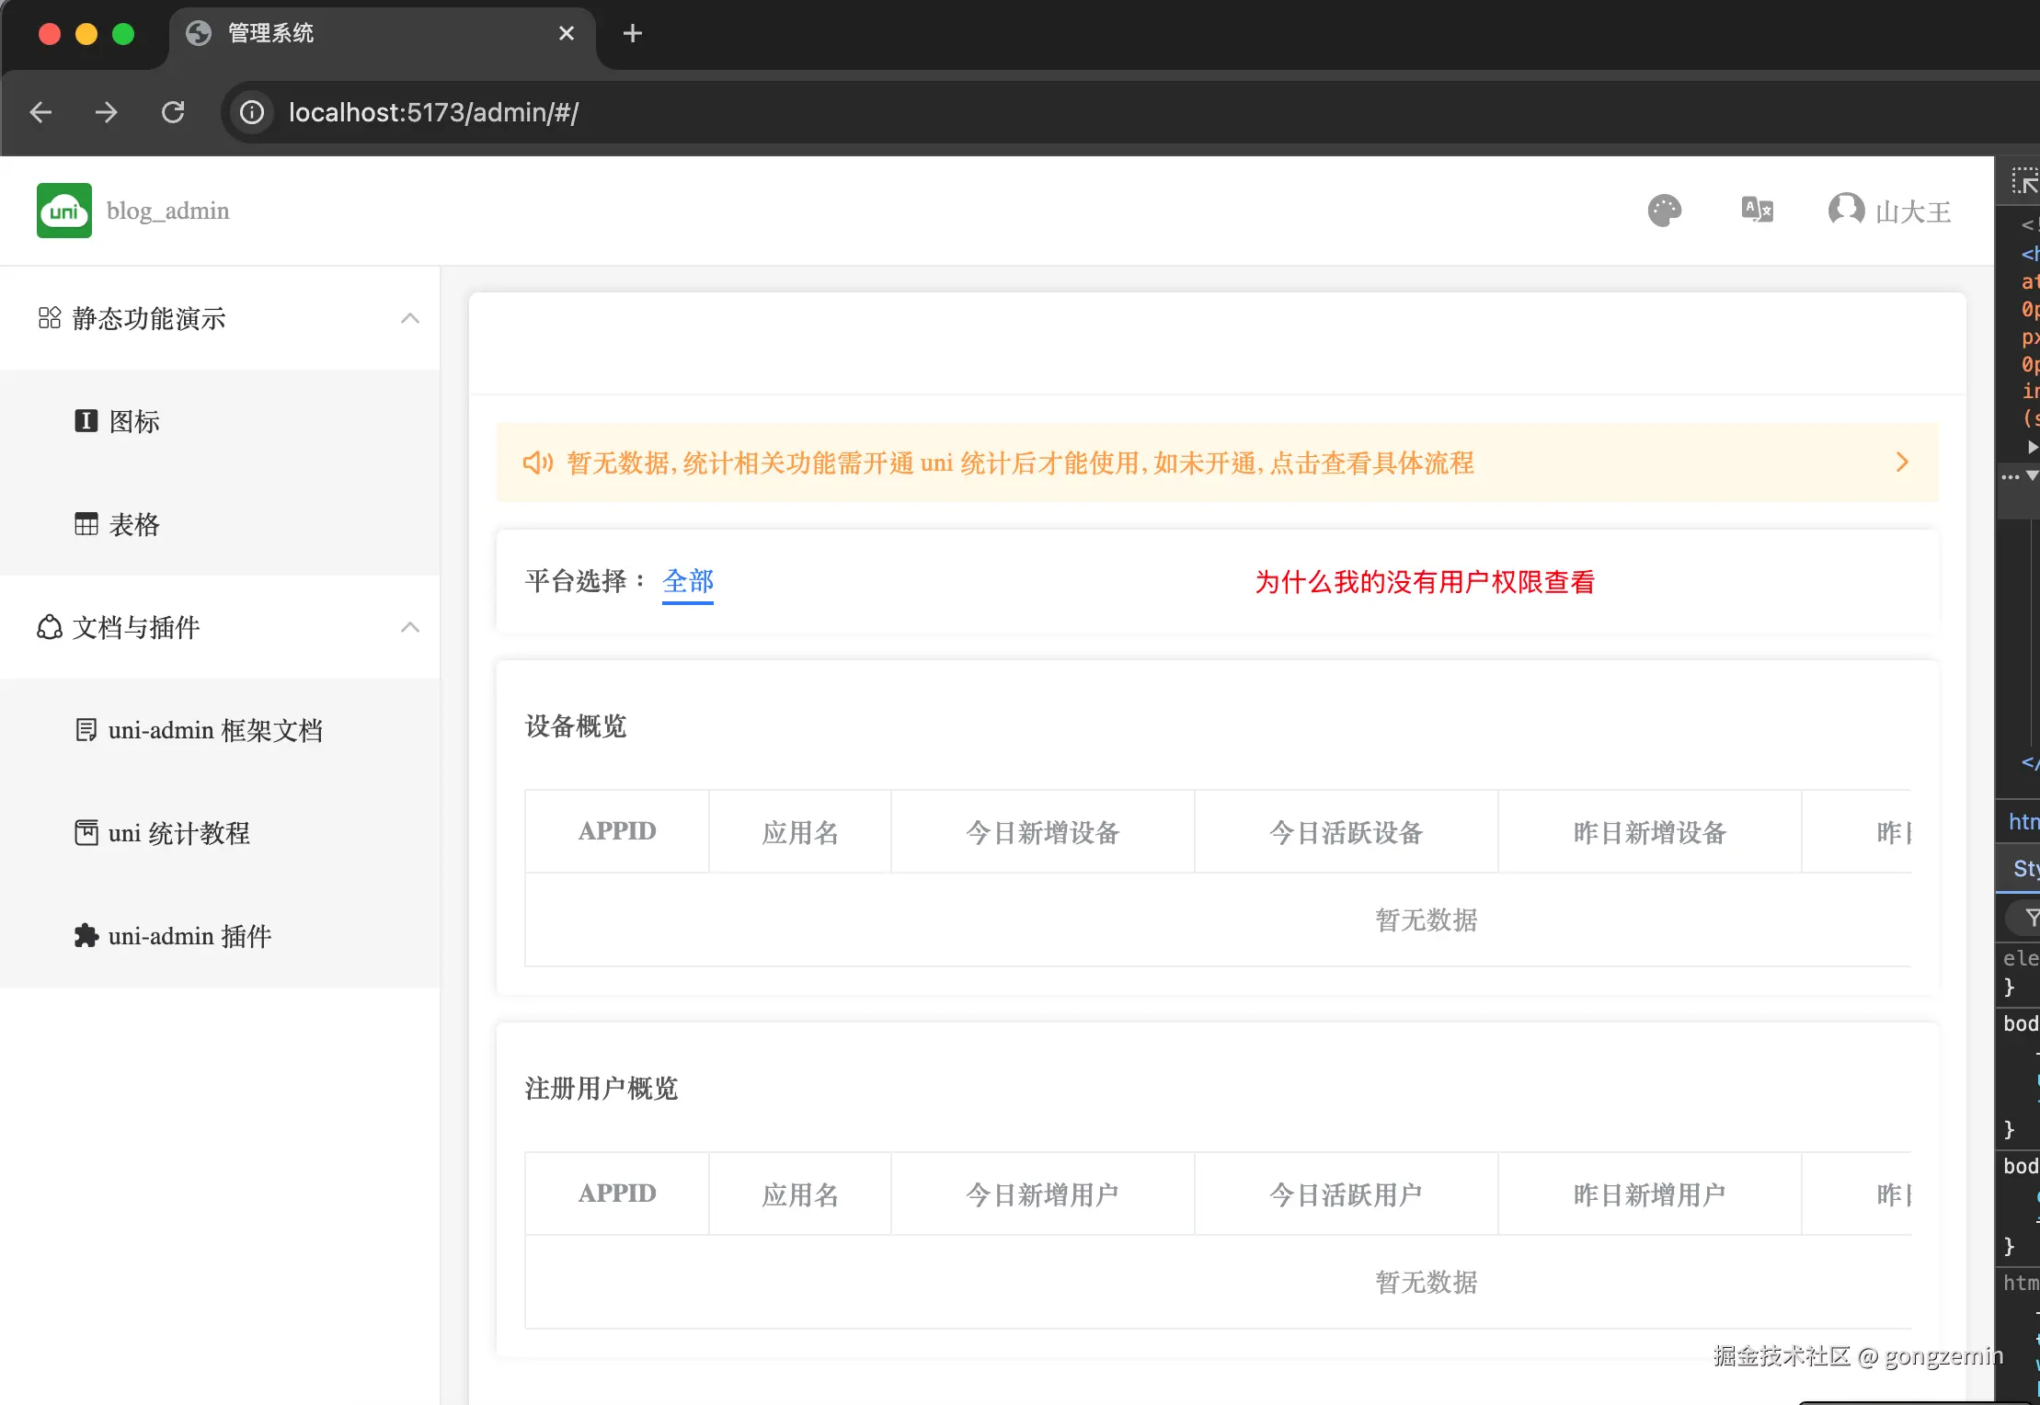The image size is (2040, 1405).
Task: Open the language translation icon
Action: [1757, 211]
